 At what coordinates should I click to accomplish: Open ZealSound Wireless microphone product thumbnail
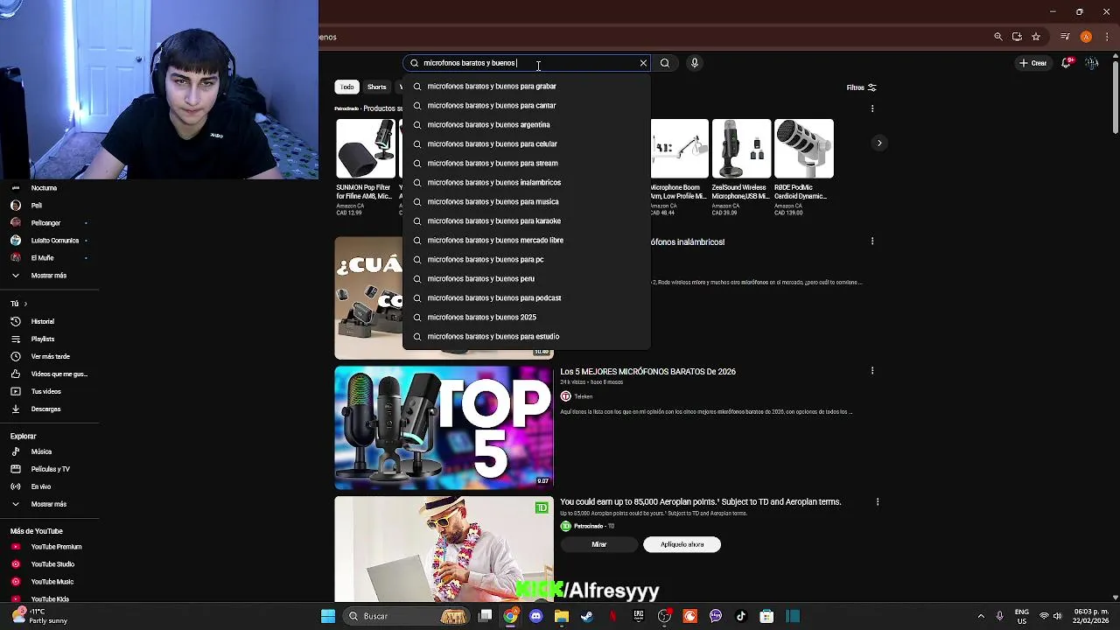click(x=741, y=149)
